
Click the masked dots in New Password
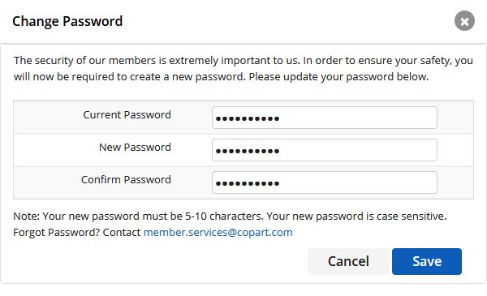tap(248, 151)
